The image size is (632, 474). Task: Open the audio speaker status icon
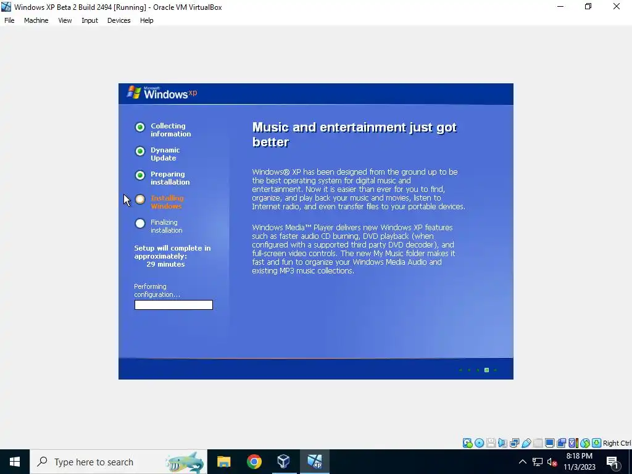pyautogui.click(x=502, y=443)
